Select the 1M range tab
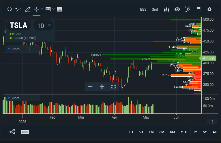Screen dimensions: 221x143 [151, 132]
